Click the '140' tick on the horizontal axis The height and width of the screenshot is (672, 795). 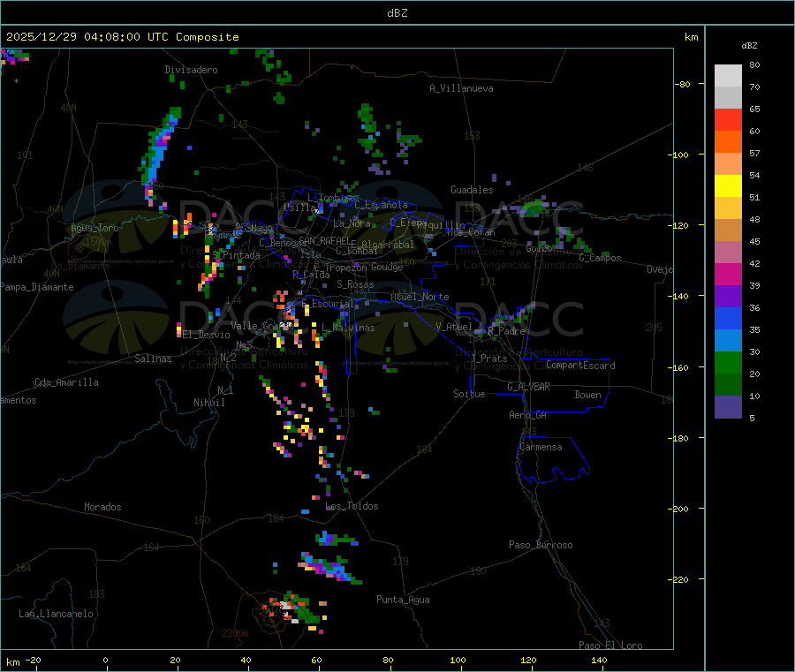[599, 660]
